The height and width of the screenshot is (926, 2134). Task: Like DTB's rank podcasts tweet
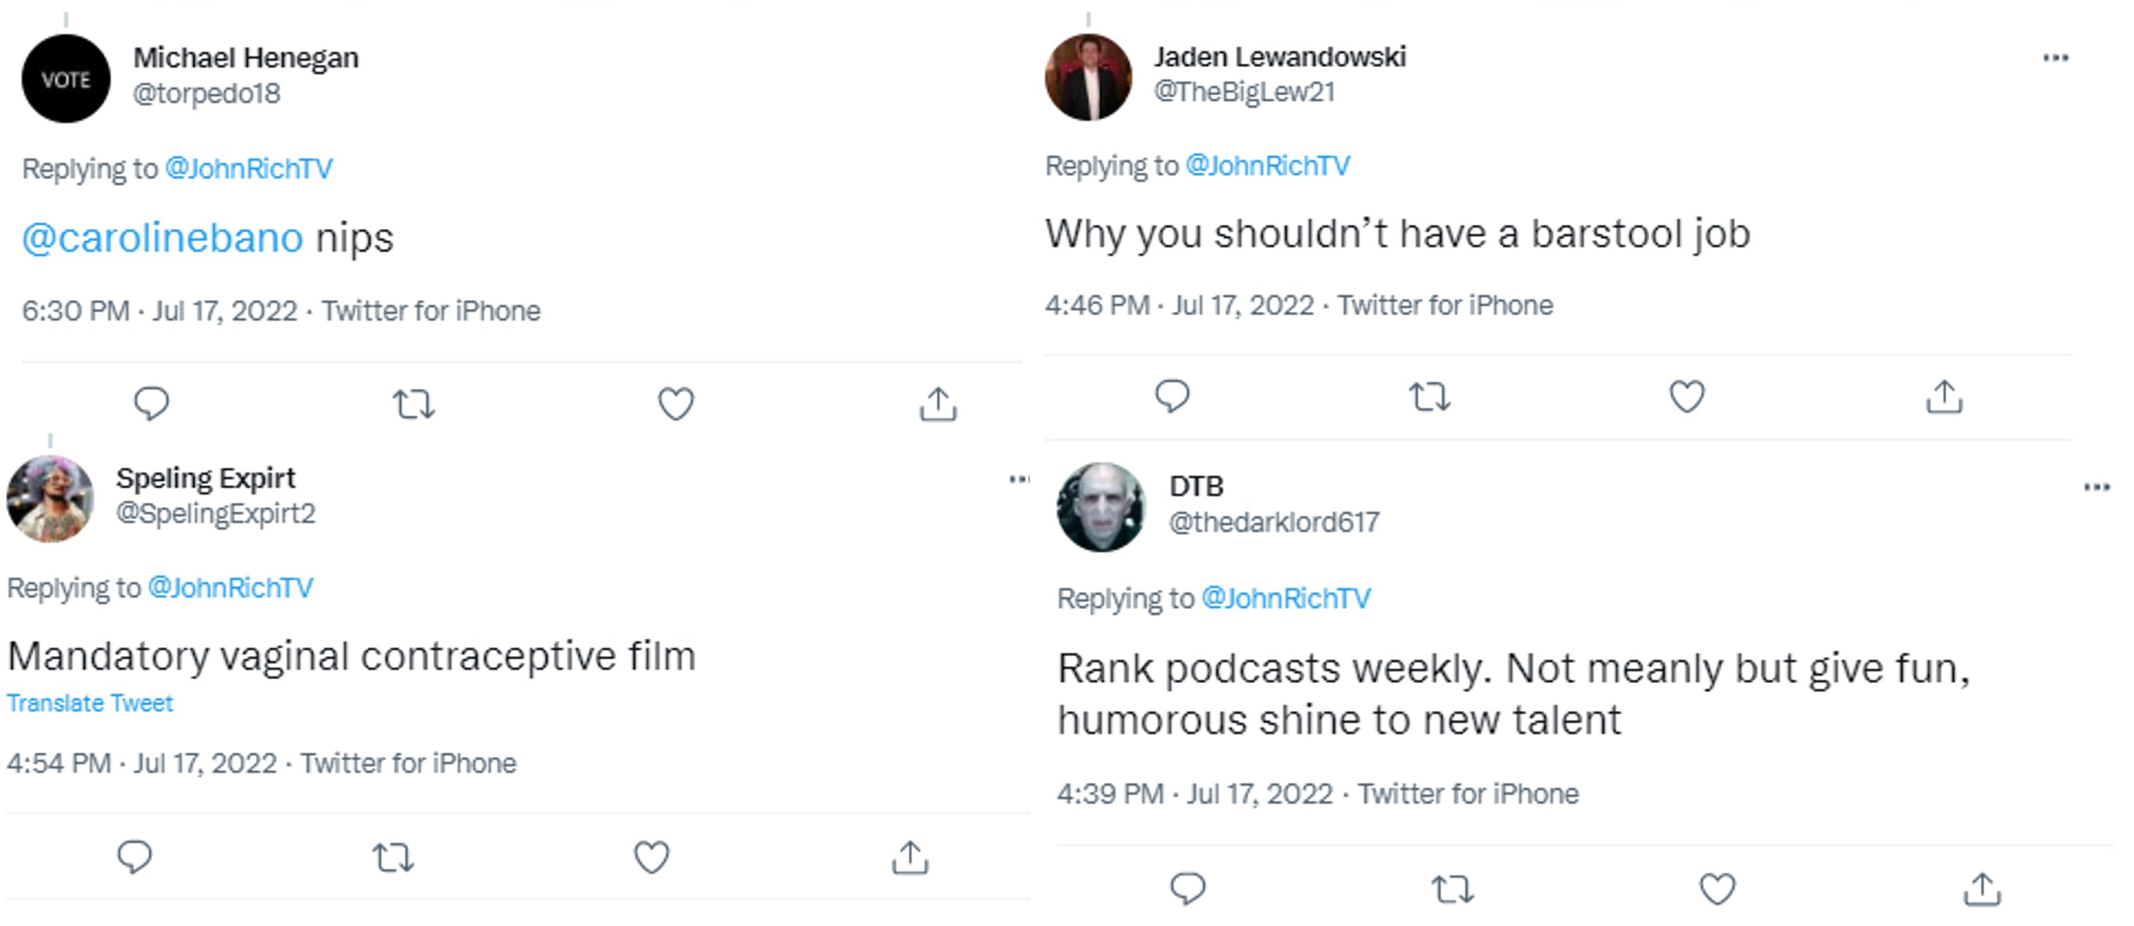1717,890
